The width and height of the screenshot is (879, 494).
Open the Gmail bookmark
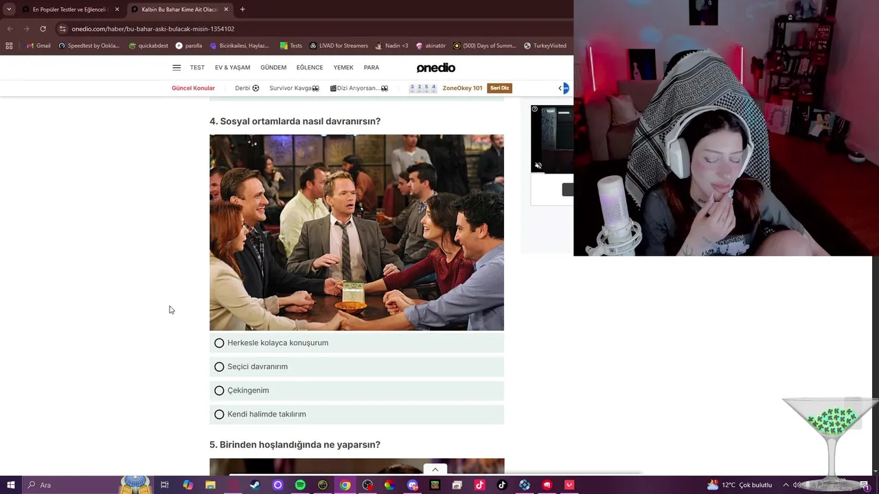38,46
